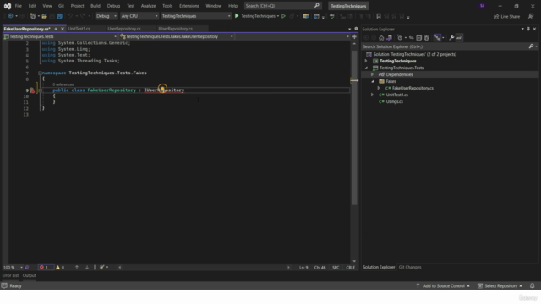
Task: Switch views icon in Solution Explorer toolbar
Action: [x=389, y=38]
